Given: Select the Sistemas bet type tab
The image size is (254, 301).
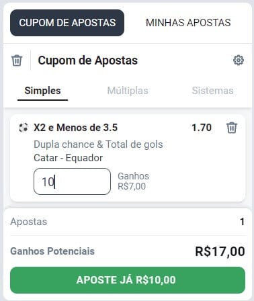Looking at the screenshot, I should [x=212, y=91].
